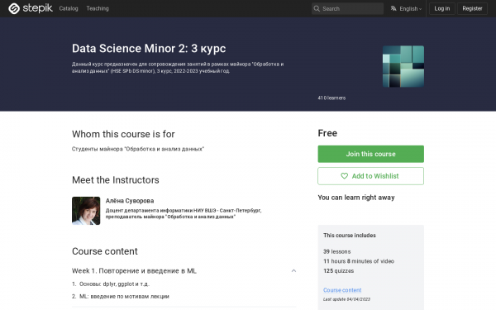Viewport: 496px width, 310px height.
Task: Open lesson 2 ML: введение по мотивам лекции
Action: click(x=124, y=297)
